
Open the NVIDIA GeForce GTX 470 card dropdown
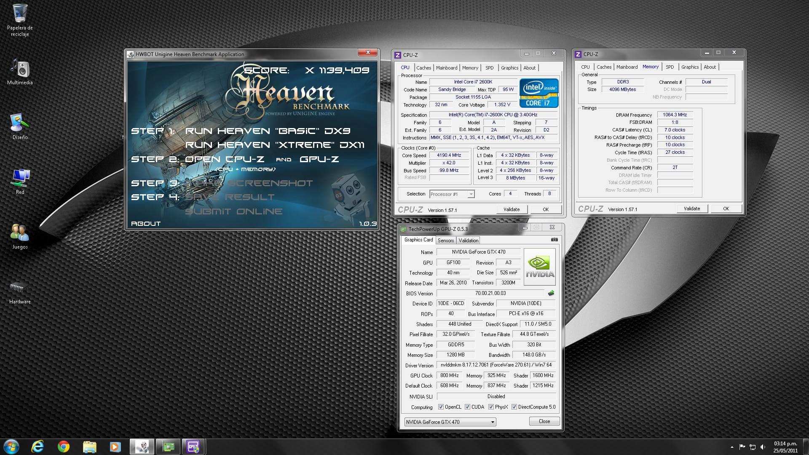tap(450, 422)
